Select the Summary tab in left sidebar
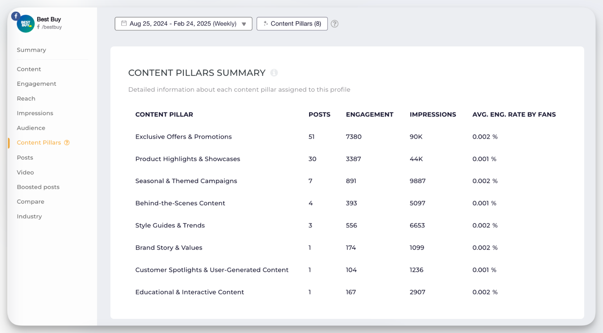This screenshot has height=333, width=603. pyautogui.click(x=32, y=50)
